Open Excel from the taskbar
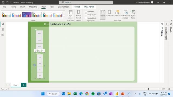This screenshot has height=97, width=173. point(75,94)
